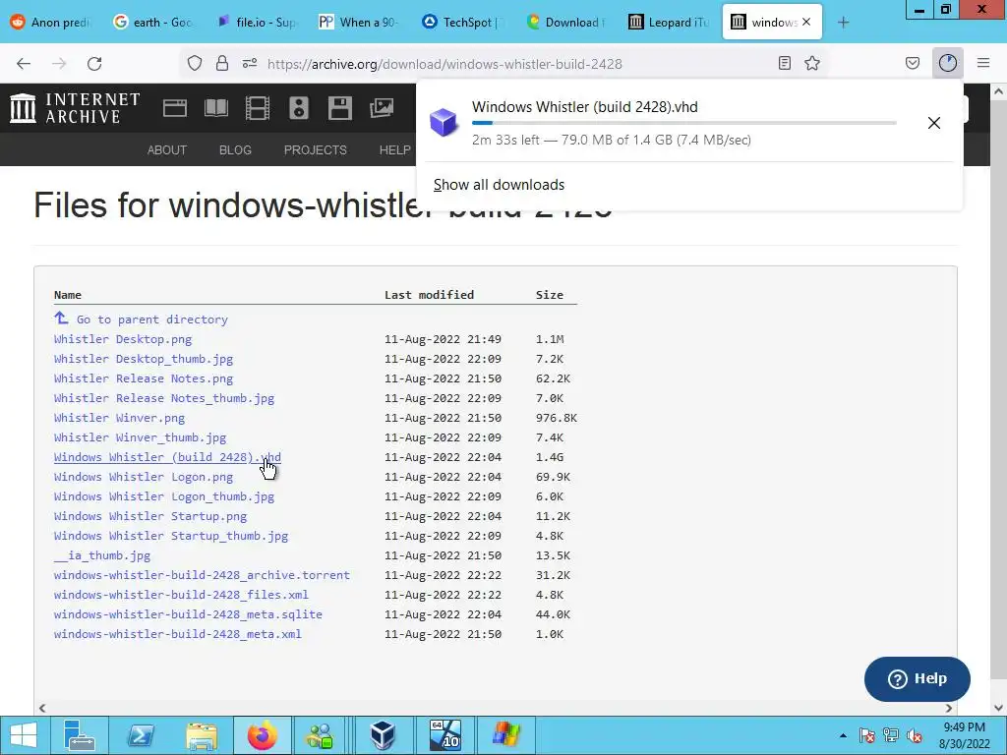Open muted volume tray icon
This screenshot has height=755, width=1007.
tap(915, 735)
